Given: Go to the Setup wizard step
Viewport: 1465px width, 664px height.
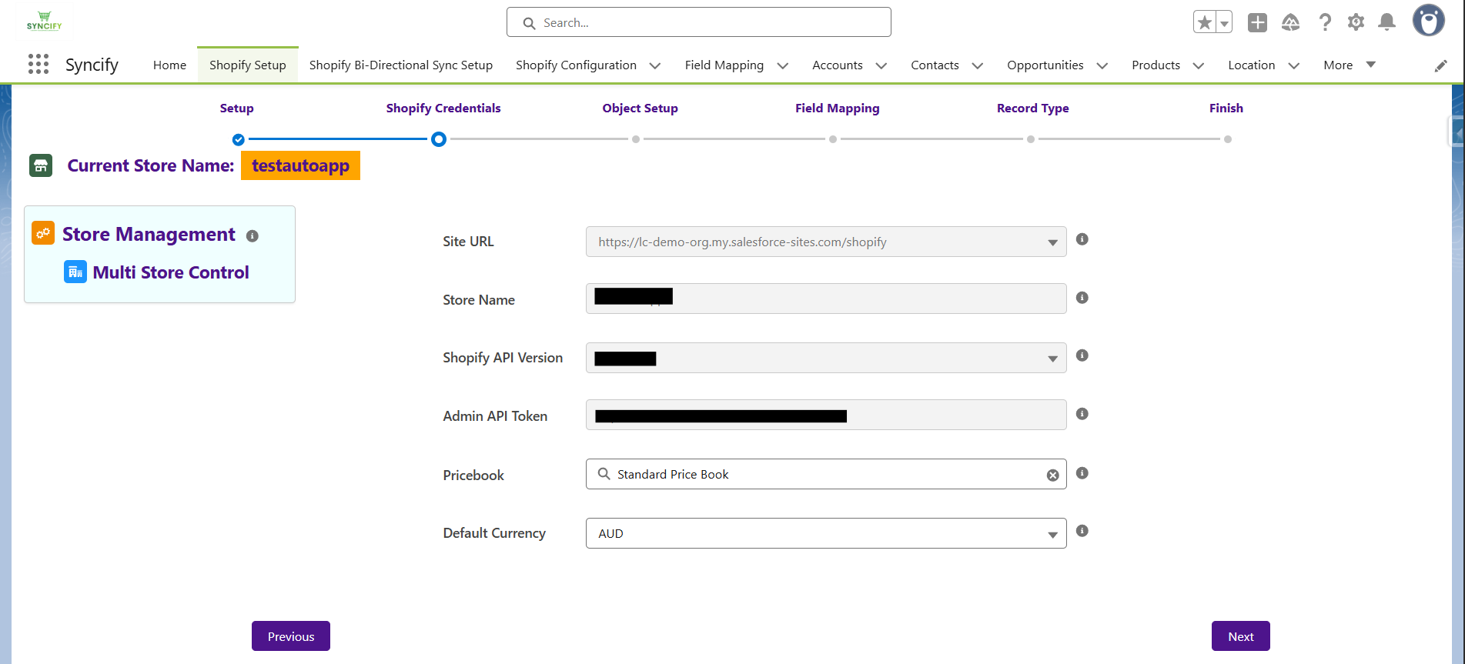Looking at the screenshot, I should pos(236,108).
